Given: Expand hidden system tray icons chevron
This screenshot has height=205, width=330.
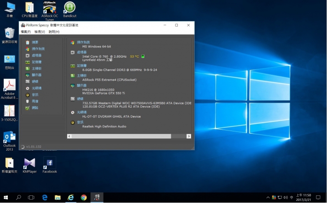Looking at the screenshot, I should click(x=268, y=198).
